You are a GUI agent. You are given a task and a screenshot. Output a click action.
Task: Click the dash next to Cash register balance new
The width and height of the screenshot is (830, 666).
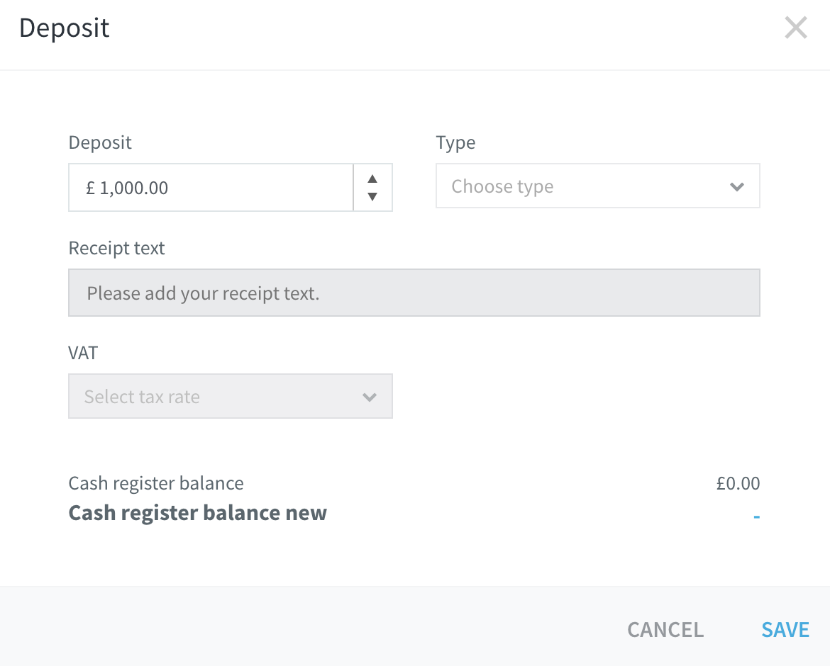[x=756, y=516]
